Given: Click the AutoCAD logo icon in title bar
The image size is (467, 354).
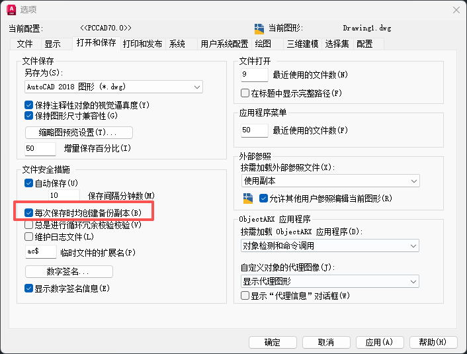Looking at the screenshot, I should [11, 9].
